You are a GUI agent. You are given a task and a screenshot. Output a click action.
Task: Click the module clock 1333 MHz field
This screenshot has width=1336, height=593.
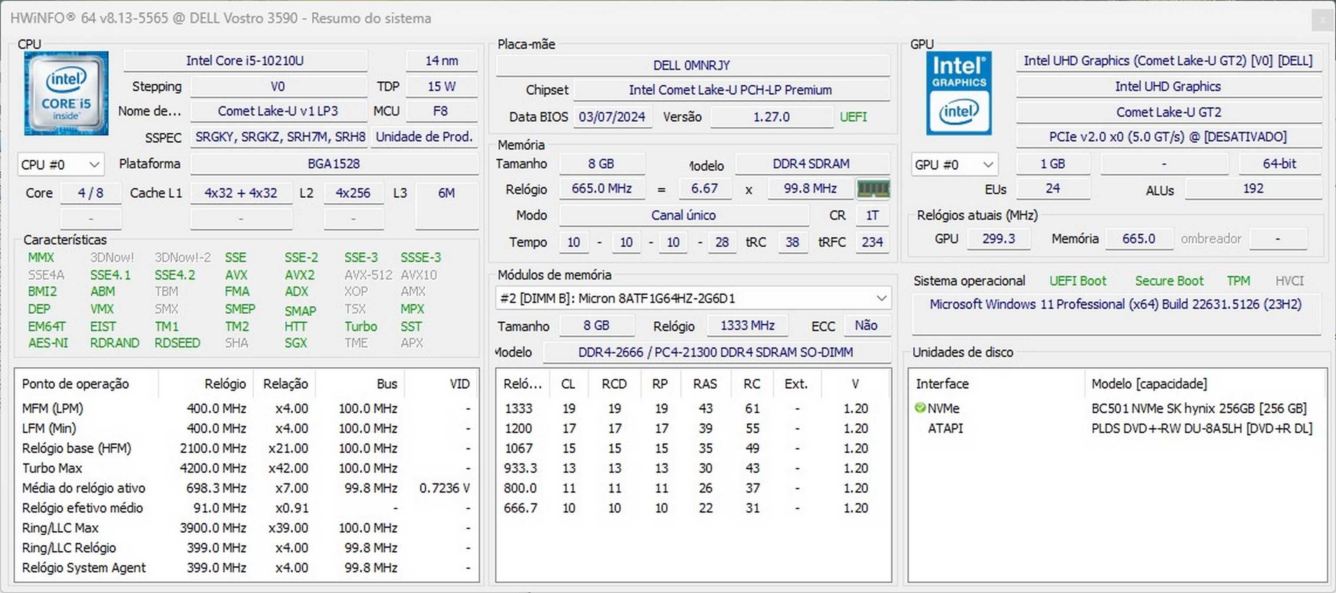pyautogui.click(x=748, y=325)
